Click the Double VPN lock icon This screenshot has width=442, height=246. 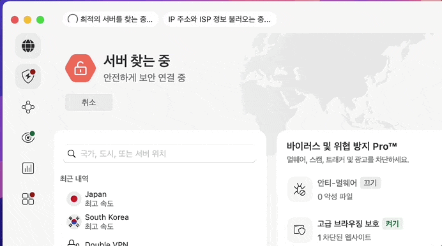[73, 243]
